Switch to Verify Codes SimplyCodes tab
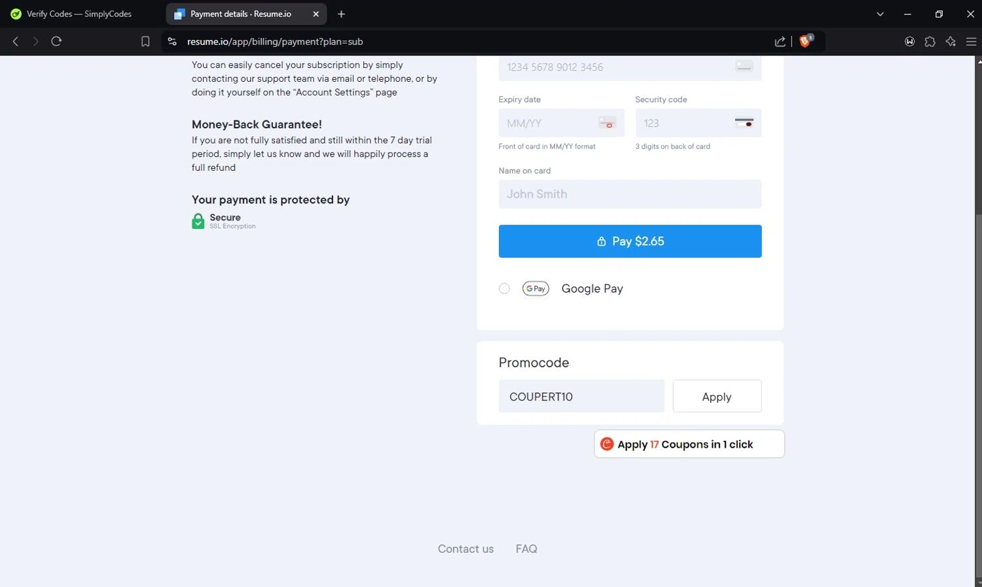The image size is (982, 587). pos(79,14)
